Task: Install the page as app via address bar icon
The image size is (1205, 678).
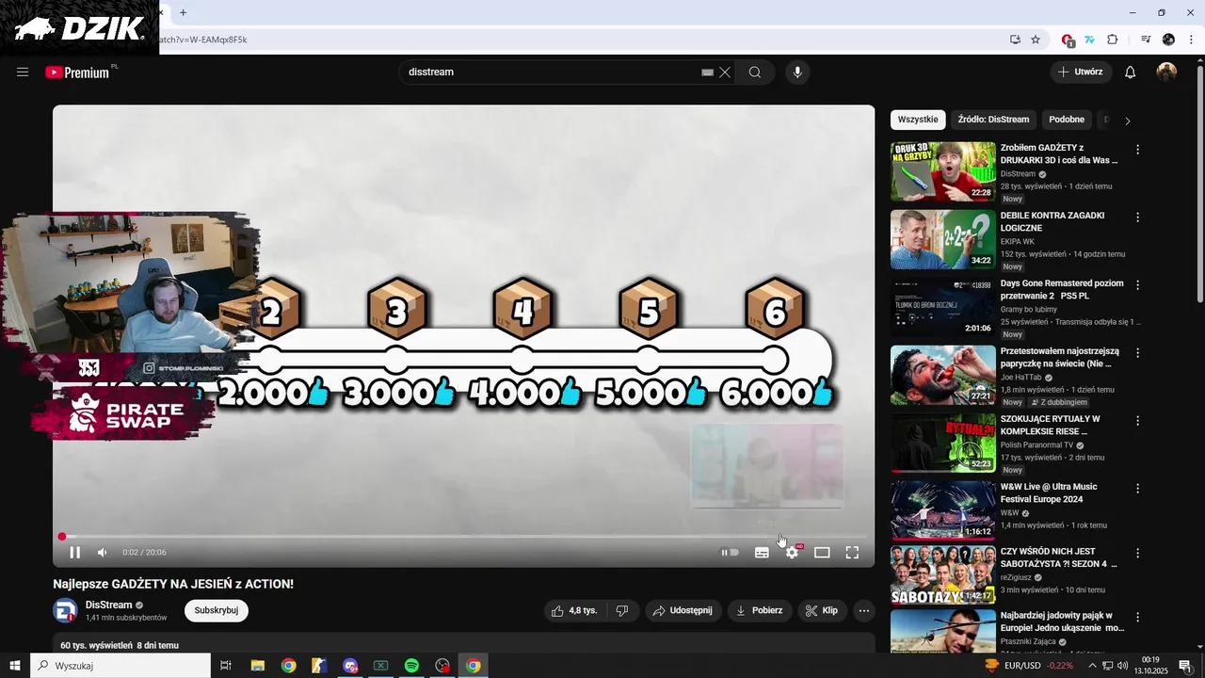Action: point(1015,40)
